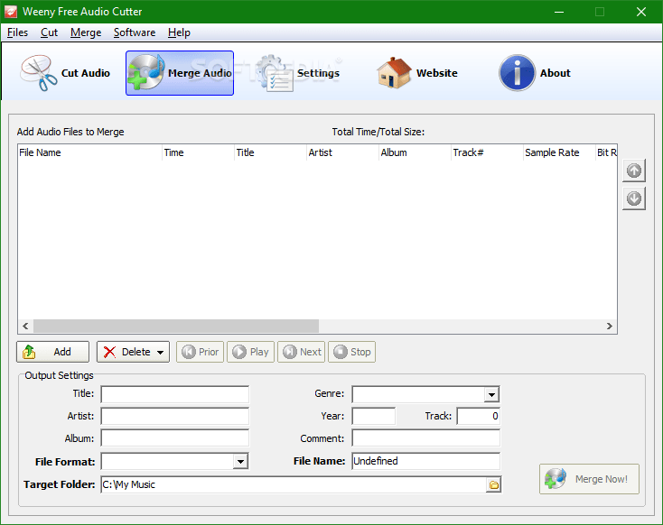Move selected file up with arrow button
The image size is (663, 525).
coord(634,170)
